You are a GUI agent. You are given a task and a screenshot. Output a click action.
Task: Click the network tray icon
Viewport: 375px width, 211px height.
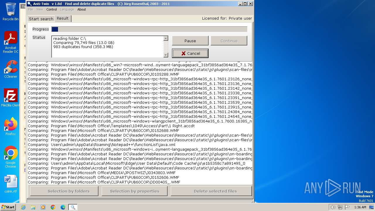[x=340, y=207]
